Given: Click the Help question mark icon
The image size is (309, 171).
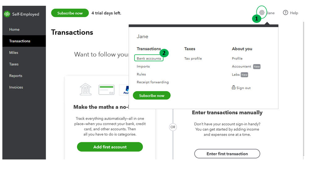Looking at the screenshot, I should 285,13.
